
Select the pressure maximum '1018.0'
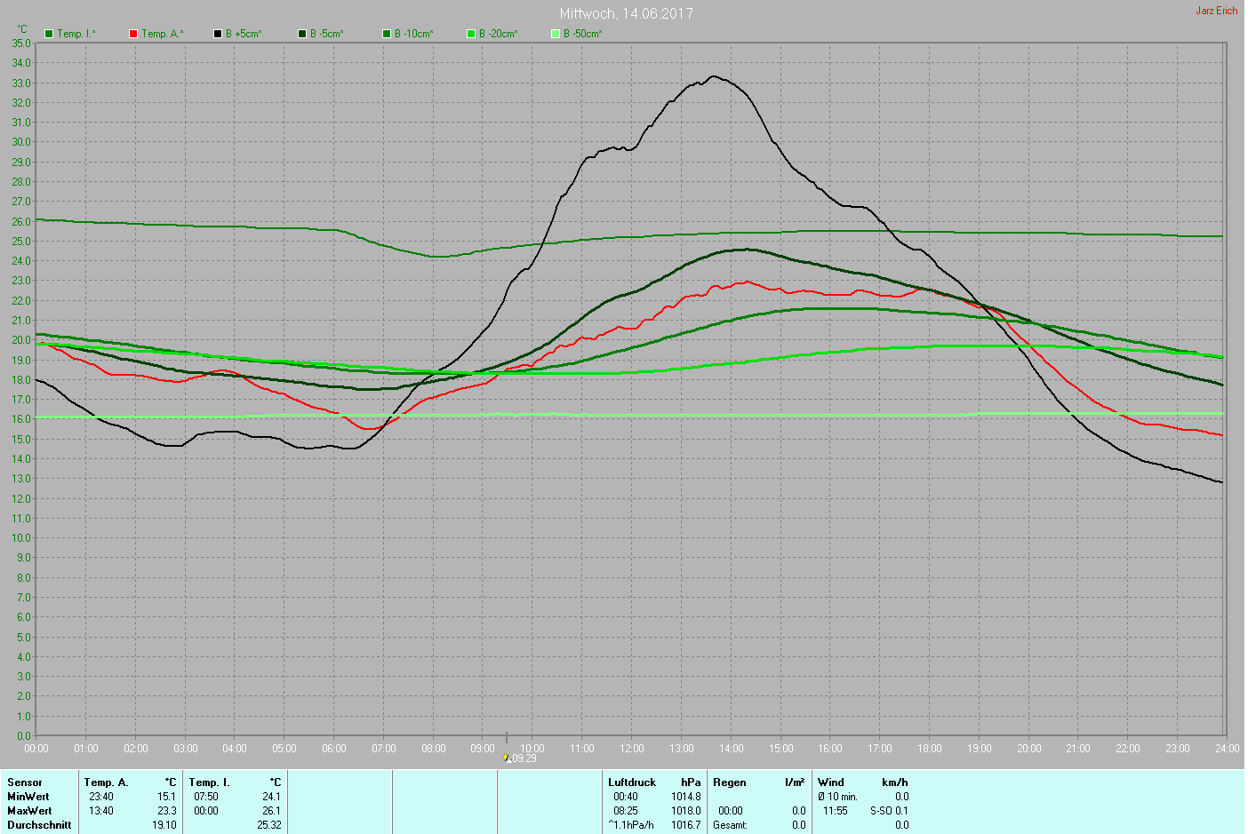pyautogui.click(x=686, y=811)
